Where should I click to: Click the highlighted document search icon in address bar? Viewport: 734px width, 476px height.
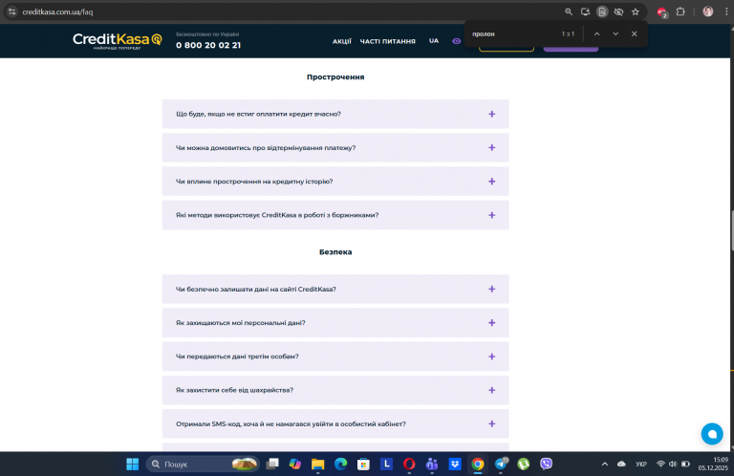(x=602, y=11)
